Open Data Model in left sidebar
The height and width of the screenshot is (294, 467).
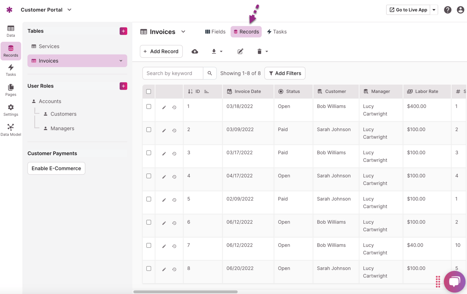(11, 130)
